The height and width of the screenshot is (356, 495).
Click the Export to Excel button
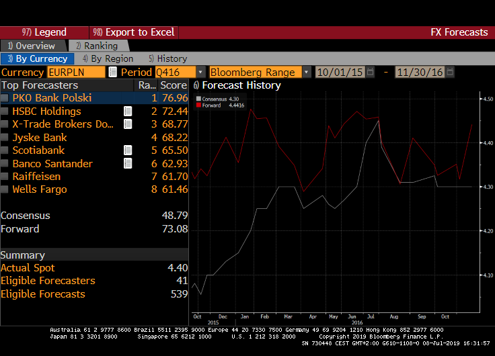(133, 32)
